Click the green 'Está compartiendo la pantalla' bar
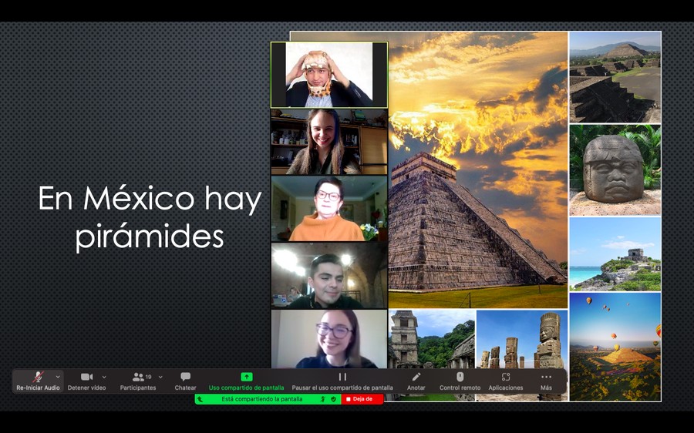The width and height of the screenshot is (694, 433). point(262,399)
